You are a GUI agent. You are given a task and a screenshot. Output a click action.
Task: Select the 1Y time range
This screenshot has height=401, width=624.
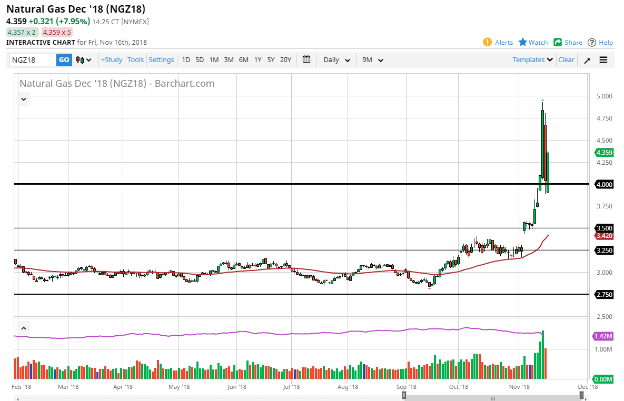tap(258, 59)
